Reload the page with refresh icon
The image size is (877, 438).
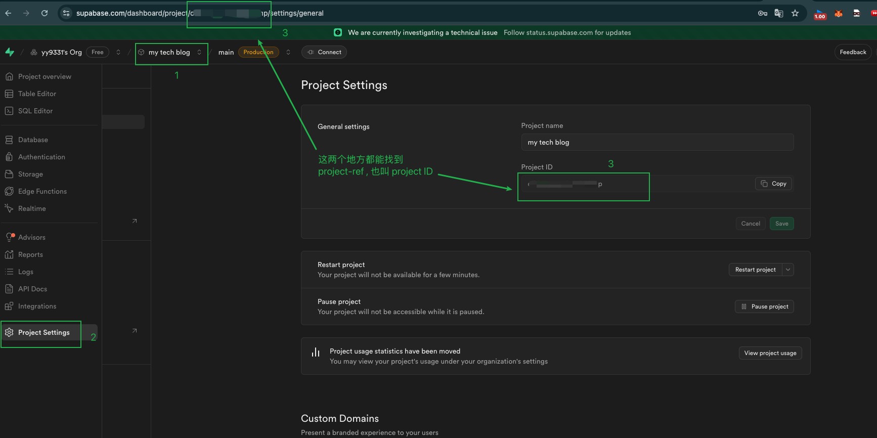[45, 13]
